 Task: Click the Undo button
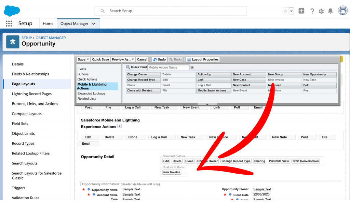coord(159,59)
